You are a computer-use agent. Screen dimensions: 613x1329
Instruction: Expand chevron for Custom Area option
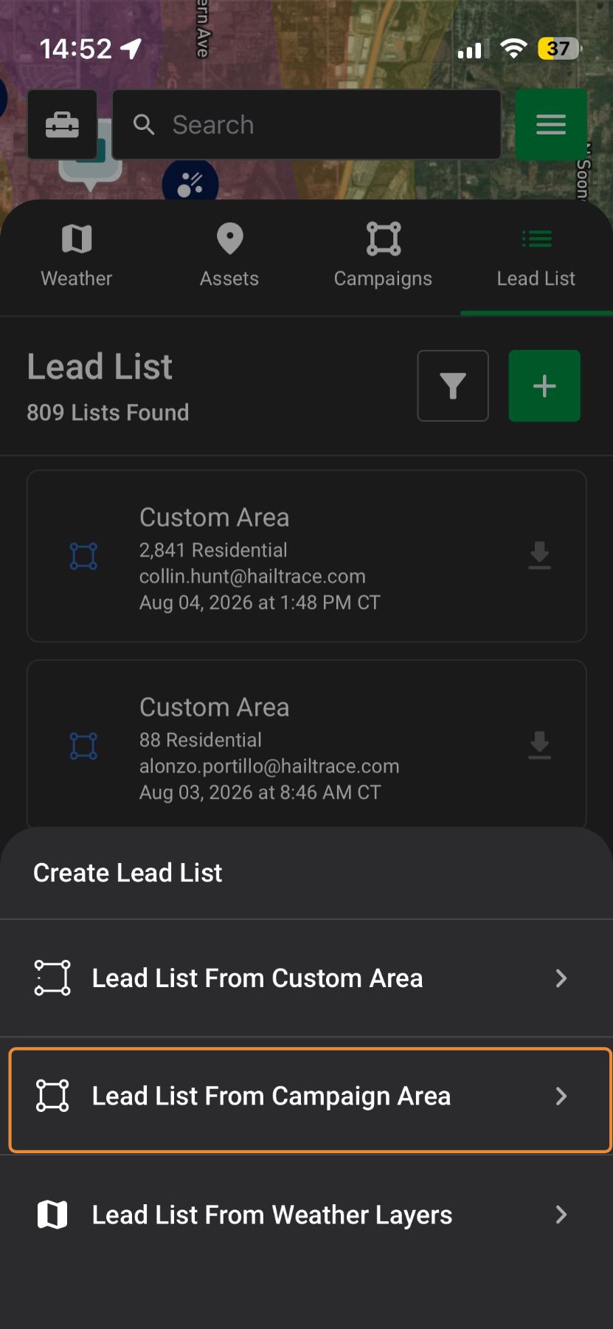point(561,978)
